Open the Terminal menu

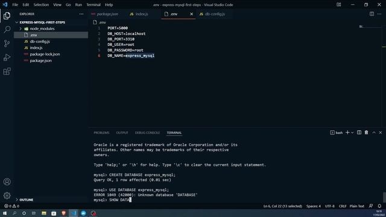pos(93,5)
